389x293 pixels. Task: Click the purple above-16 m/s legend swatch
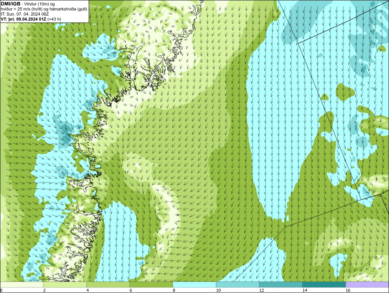(x=367, y=284)
